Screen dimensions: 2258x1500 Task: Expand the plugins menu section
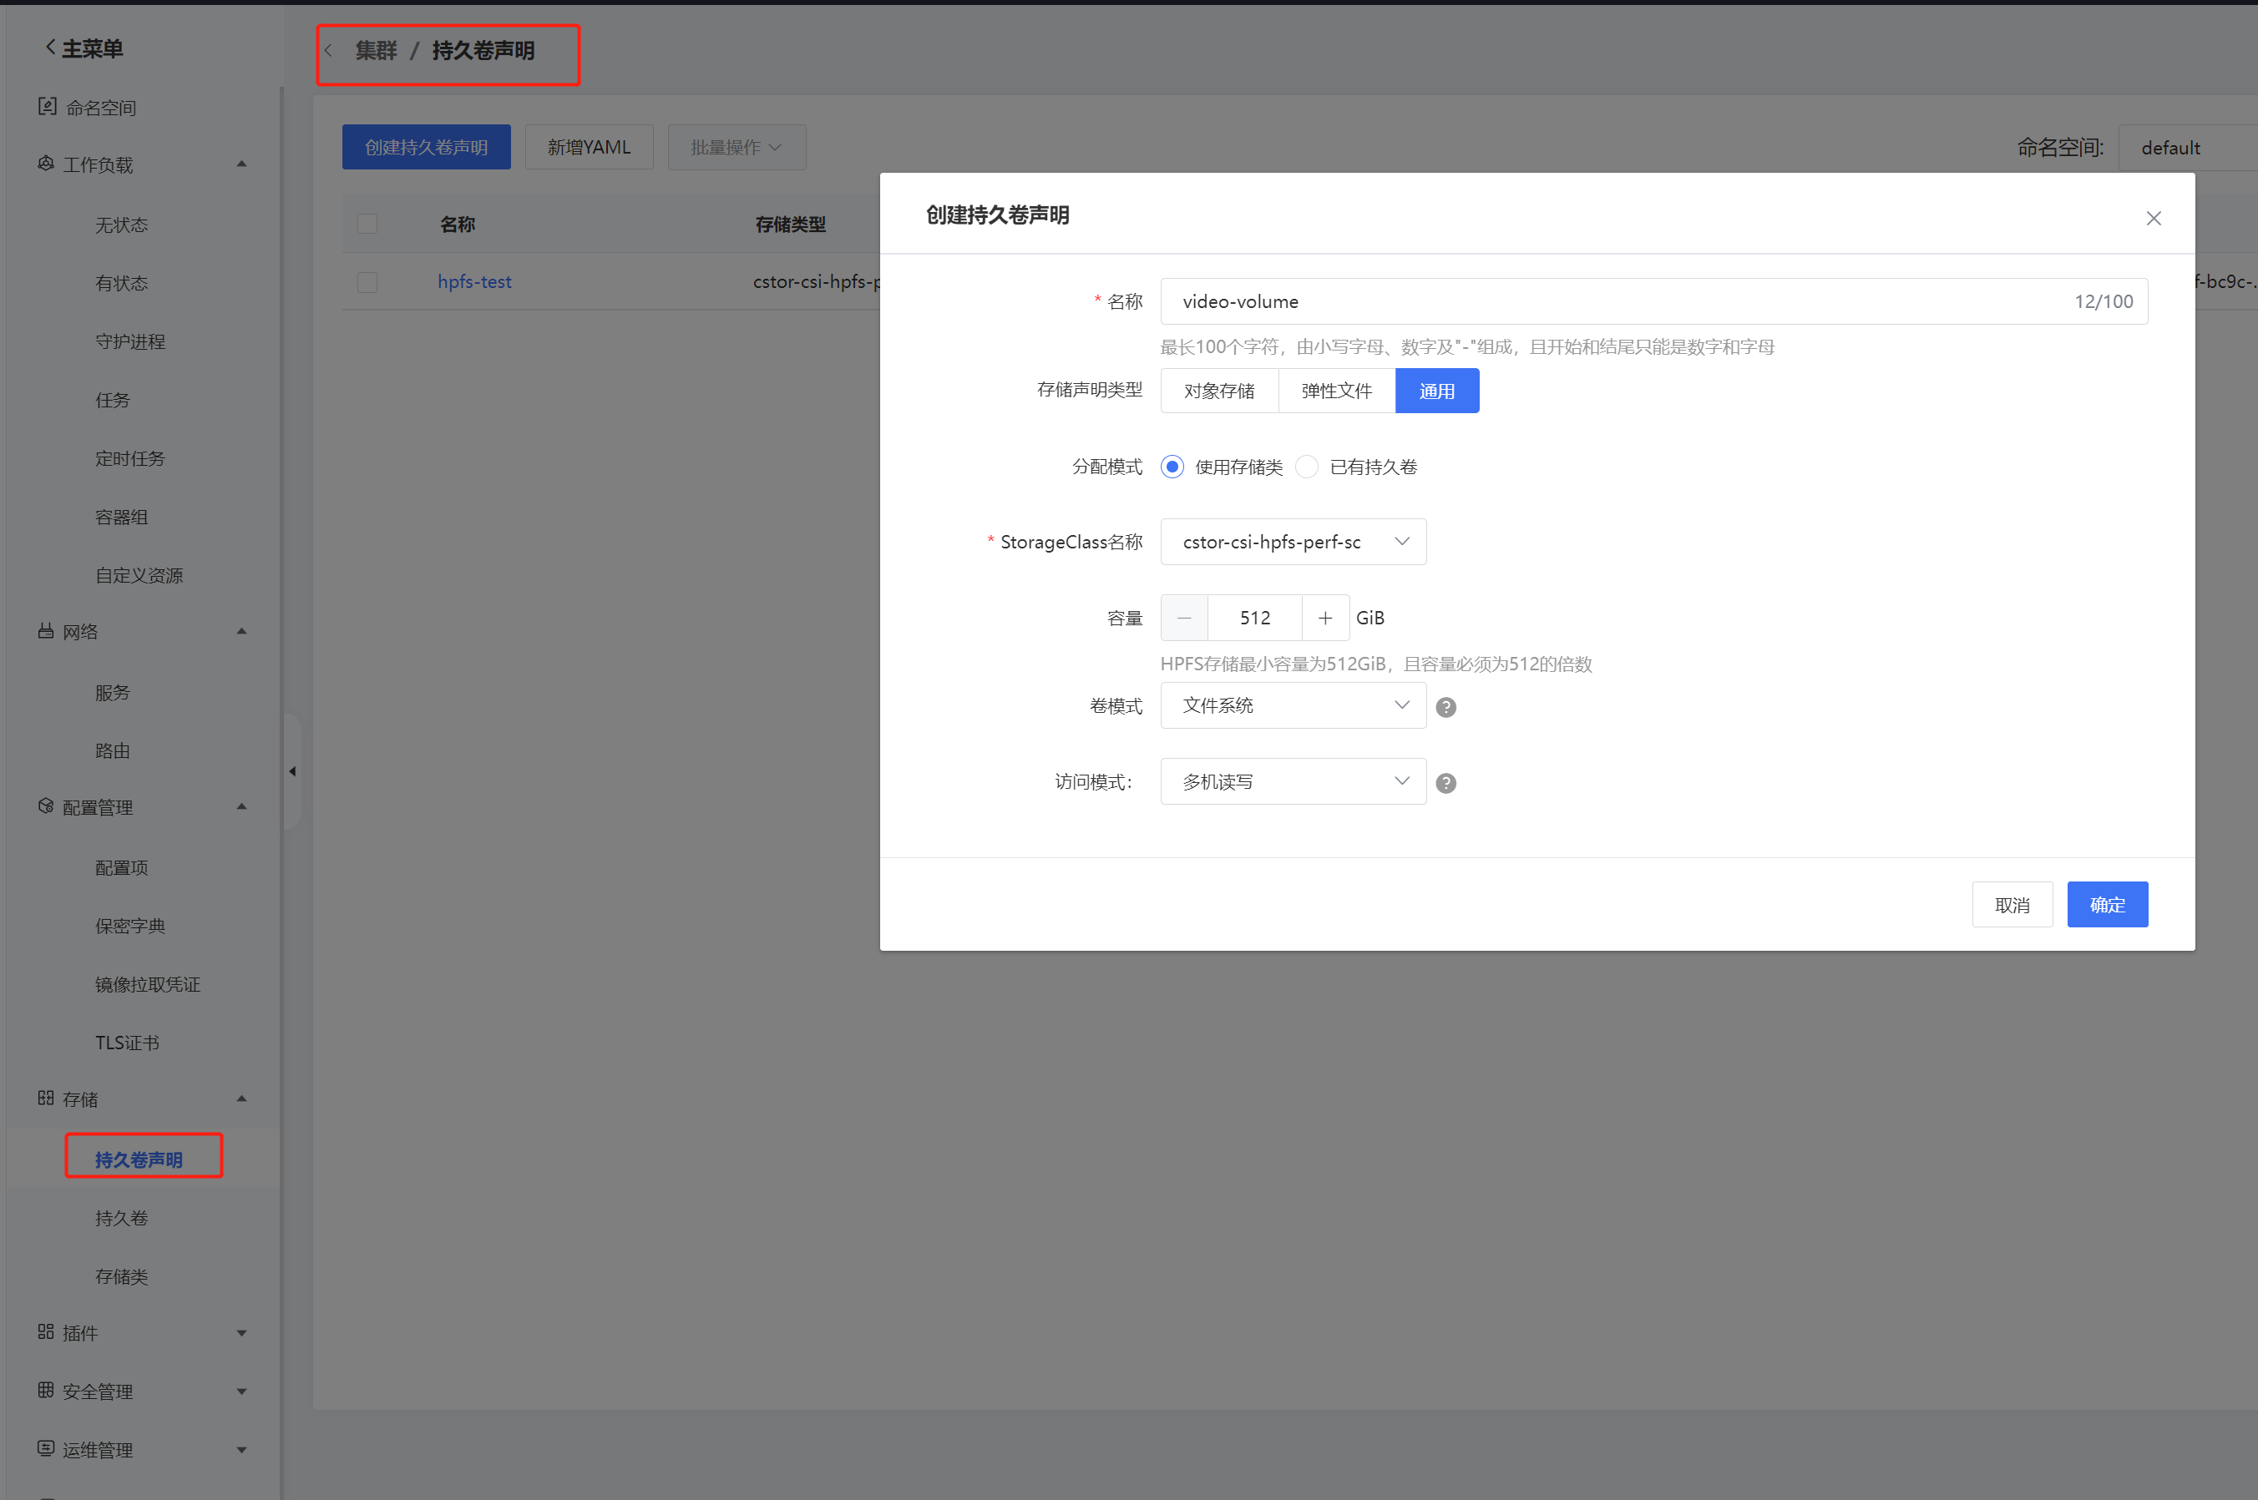coord(242,1332)
